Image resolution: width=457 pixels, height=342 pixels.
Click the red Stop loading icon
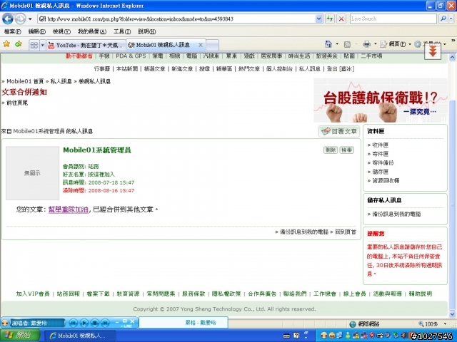pos(341,19)
